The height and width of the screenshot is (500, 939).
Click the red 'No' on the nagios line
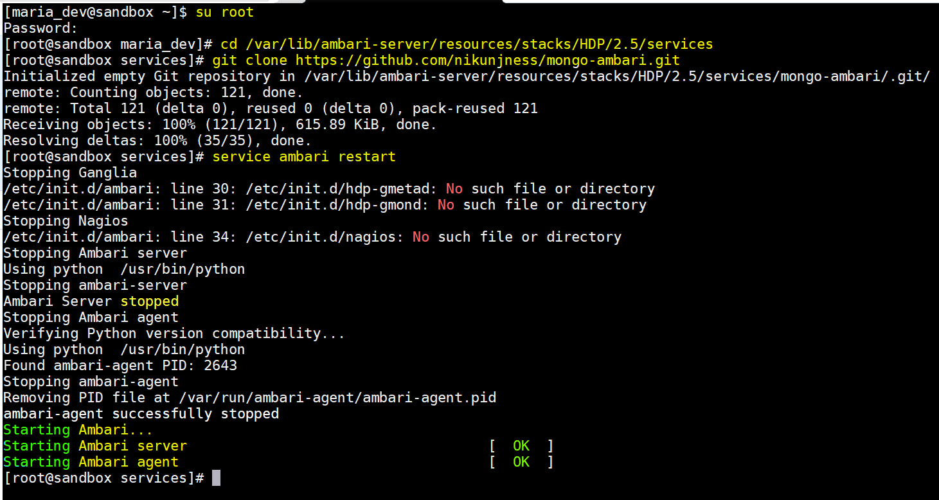click(421, 237)
